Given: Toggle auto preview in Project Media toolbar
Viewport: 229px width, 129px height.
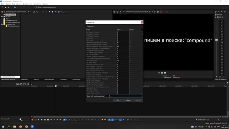Looking at the screenshot, I should point(55,12).
